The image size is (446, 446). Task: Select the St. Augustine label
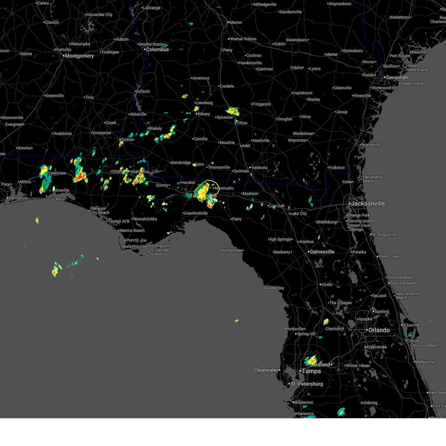pyautogui.click(x=384, y=235)
